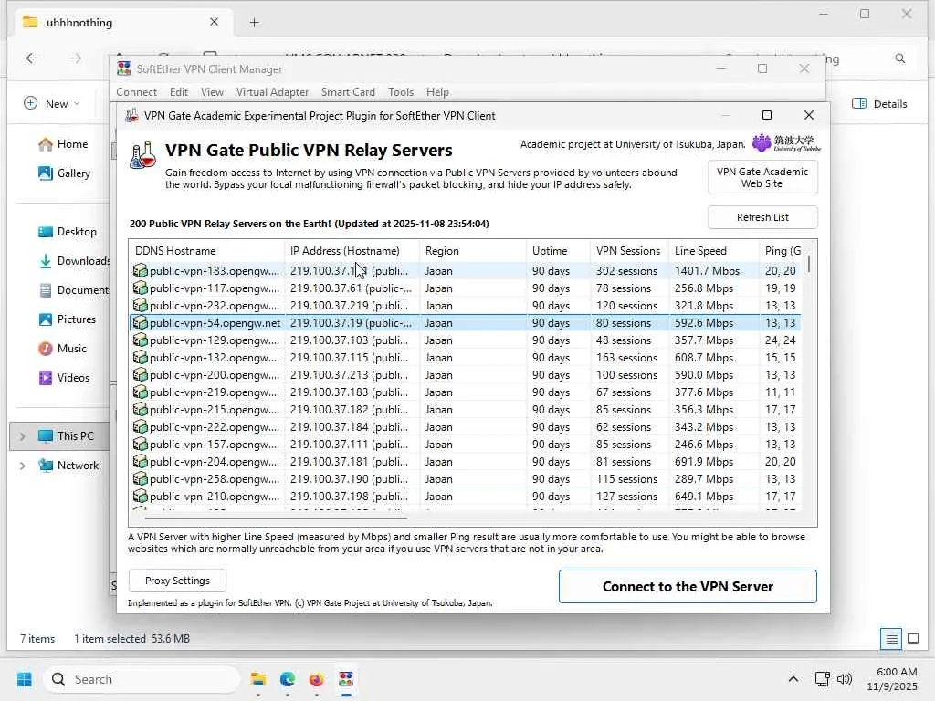Image resolution: width=935 pixels, height=701 pixels.
Task: Click the server icon of public-vpn-258 row
Action: click(140, 478)
